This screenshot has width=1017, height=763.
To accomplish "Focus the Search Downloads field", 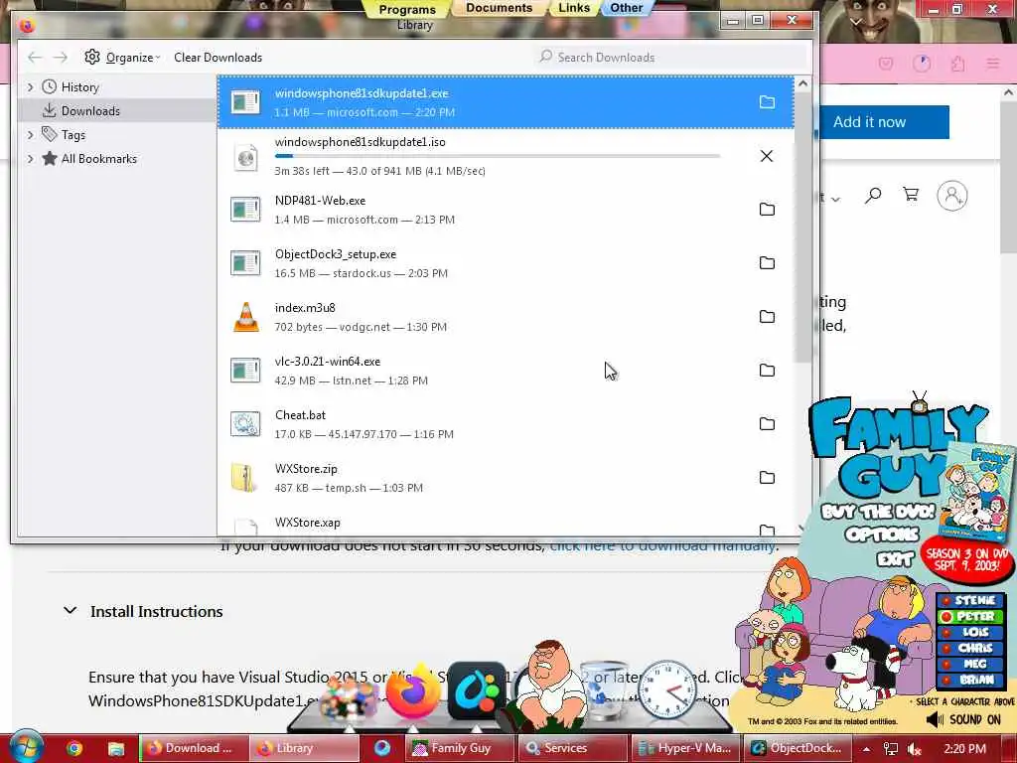I will pos(670,58).
